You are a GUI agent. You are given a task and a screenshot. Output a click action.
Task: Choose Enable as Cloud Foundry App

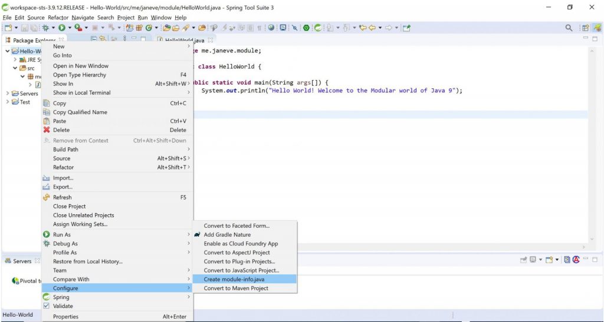pyautogui.click(x=245, y=244)
